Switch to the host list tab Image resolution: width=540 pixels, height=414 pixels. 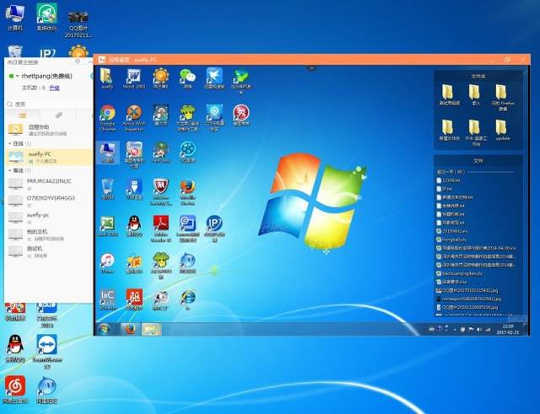pos(23,116)
